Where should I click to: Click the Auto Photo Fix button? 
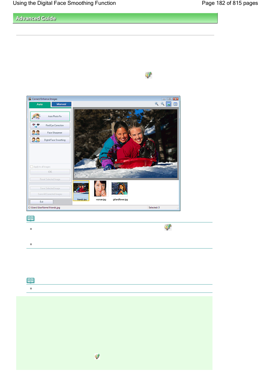50,116
